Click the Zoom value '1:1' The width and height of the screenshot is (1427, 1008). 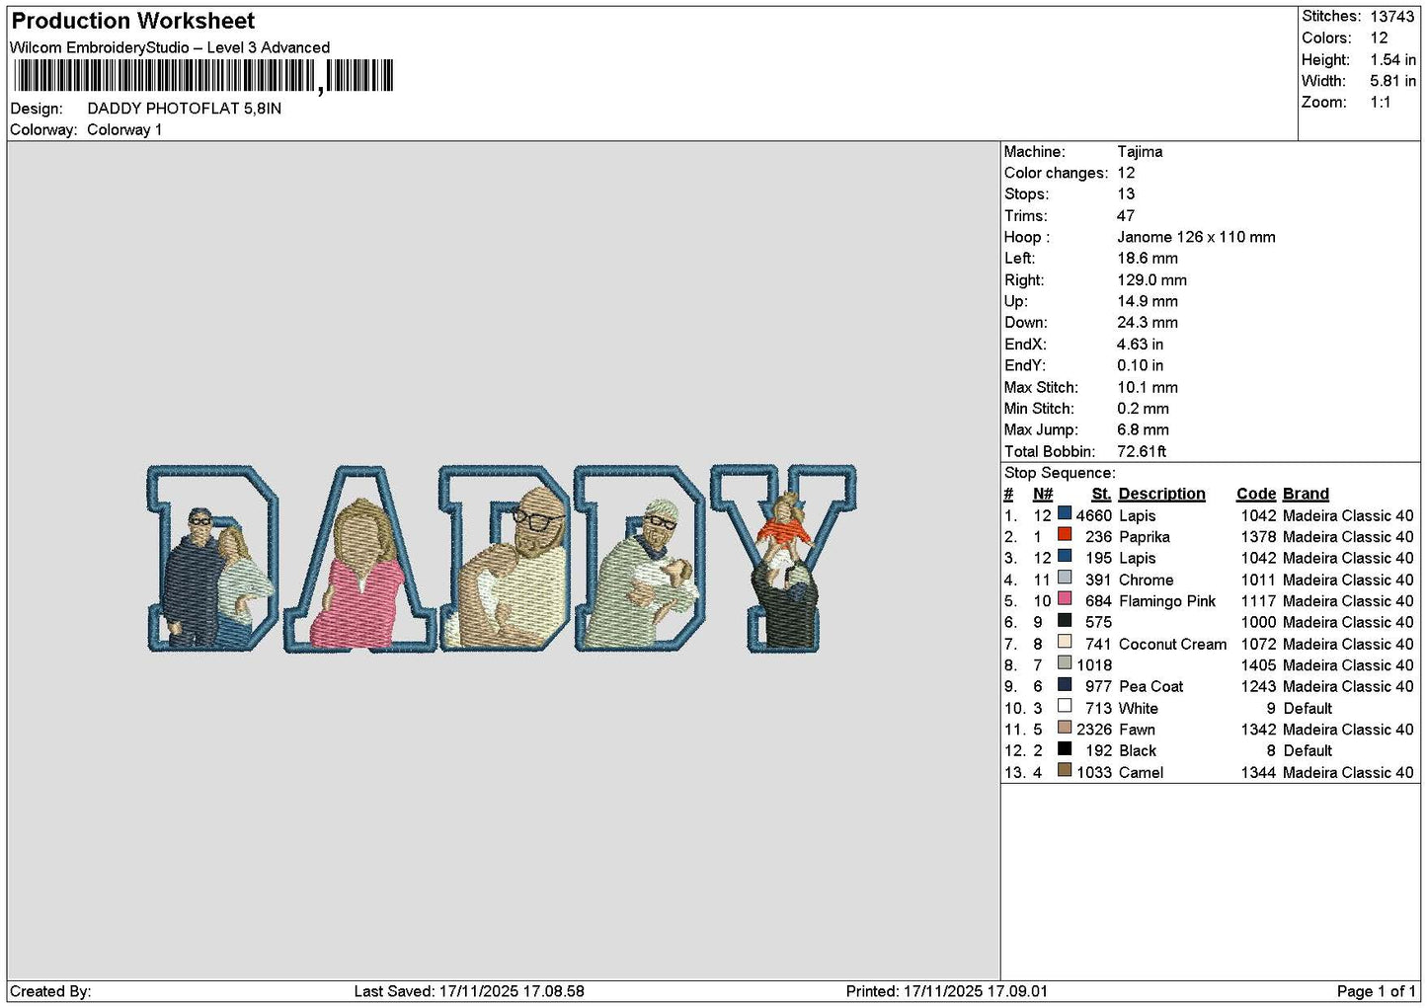click(x=1381, y=103)
